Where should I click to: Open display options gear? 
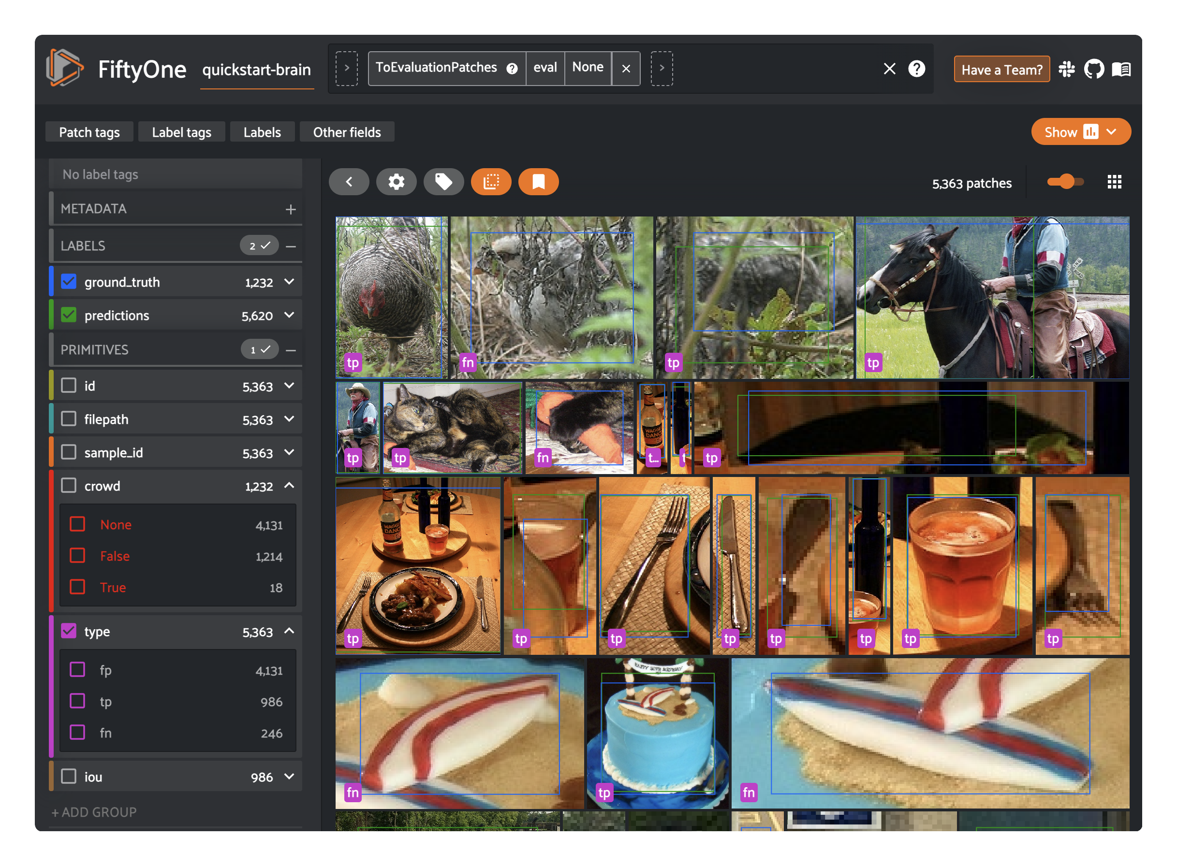coord(396,182)
